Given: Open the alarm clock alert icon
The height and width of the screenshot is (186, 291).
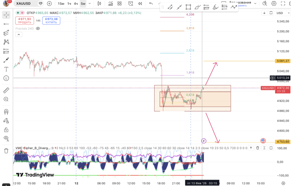Looking at the screenshot, I should point(130,3).
